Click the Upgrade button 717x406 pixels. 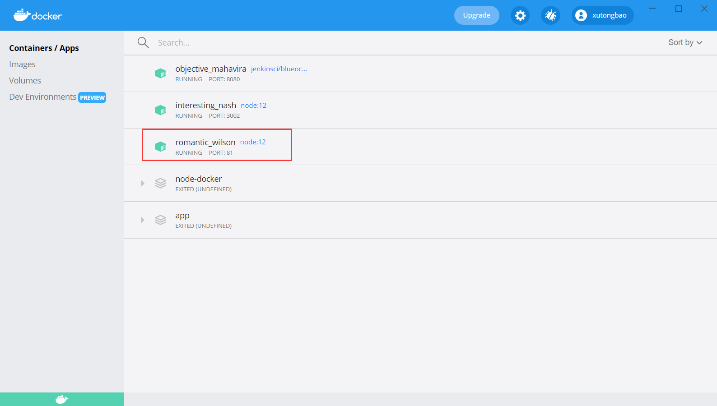pos(476,15)
